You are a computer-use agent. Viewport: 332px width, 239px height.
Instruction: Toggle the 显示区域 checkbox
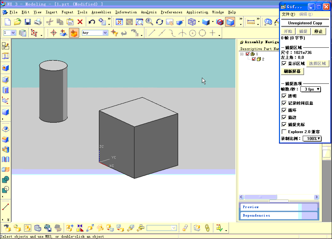pos(284,63)
